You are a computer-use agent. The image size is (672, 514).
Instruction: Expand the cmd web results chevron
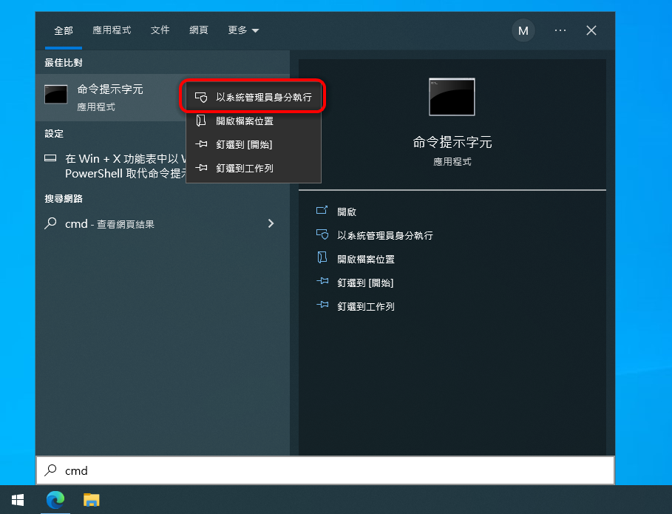pyautogui.click(x=271, y=223)
